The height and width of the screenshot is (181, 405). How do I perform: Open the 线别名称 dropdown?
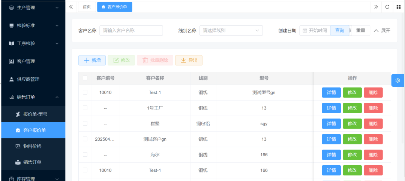pyautogui.click(x=231, y=31)
